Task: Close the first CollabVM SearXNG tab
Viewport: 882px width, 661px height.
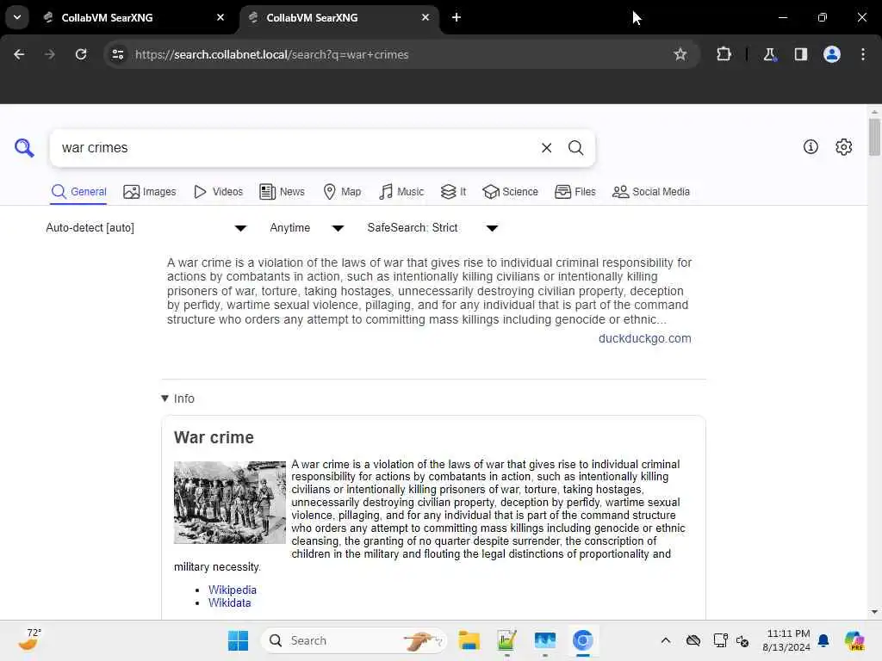Action: pos(220,17)
